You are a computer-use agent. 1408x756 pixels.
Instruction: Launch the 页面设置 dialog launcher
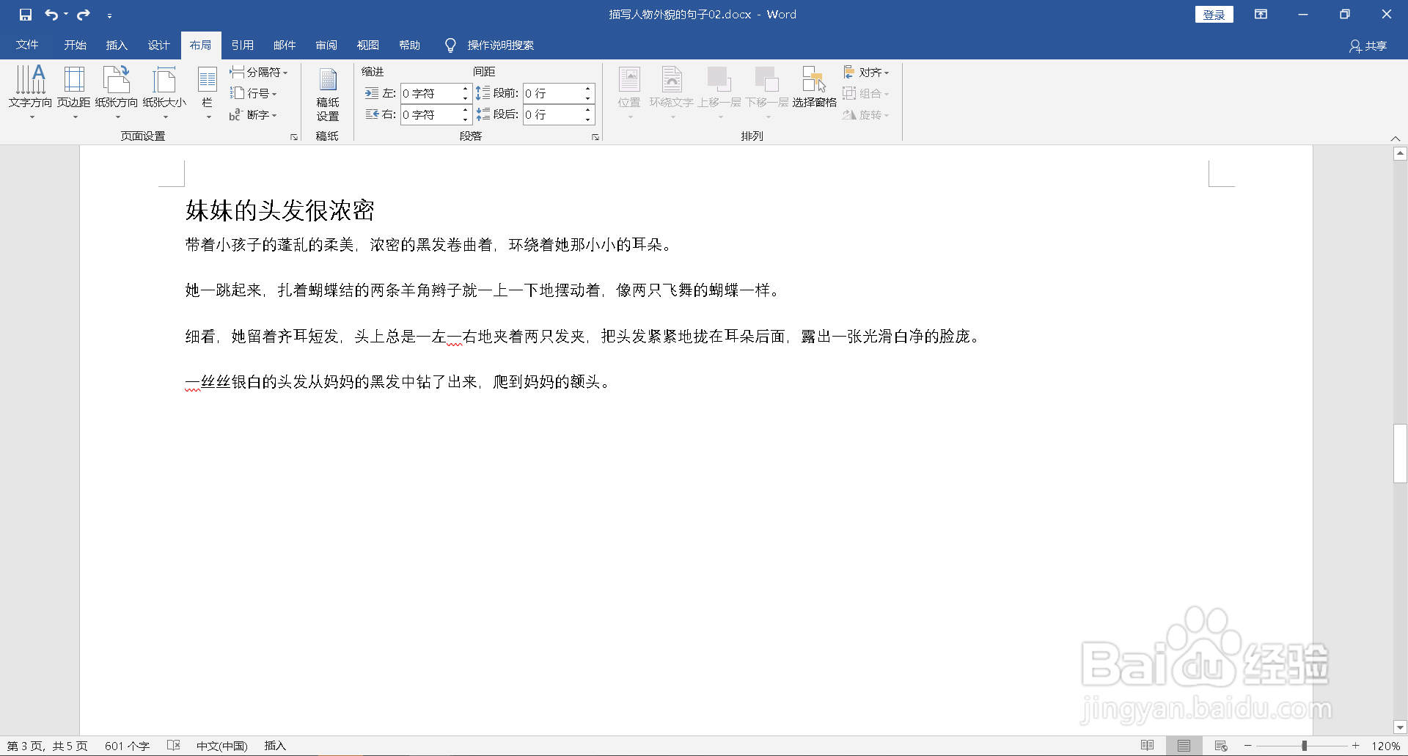pyautogui.click(x=294, y=137)
